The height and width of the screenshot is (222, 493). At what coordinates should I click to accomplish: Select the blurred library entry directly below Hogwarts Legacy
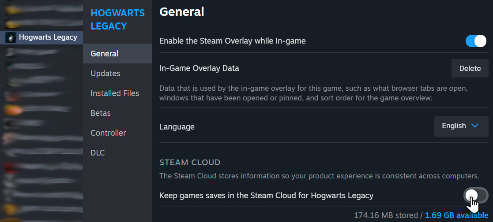(x=41, y=52)
